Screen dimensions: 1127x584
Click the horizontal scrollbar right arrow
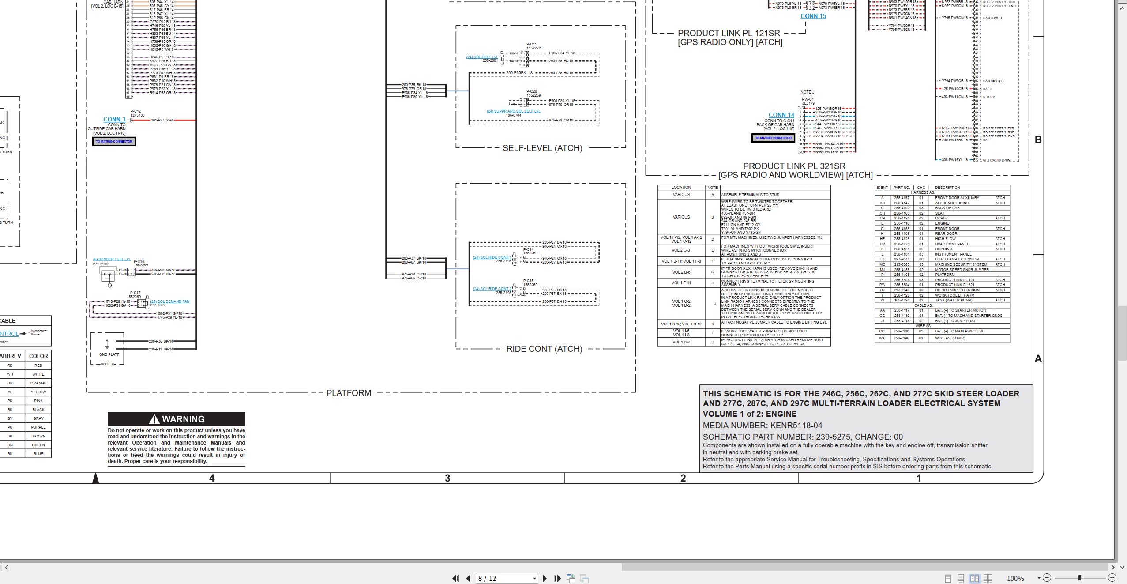pyautogui.click(x=1113, y=567)
